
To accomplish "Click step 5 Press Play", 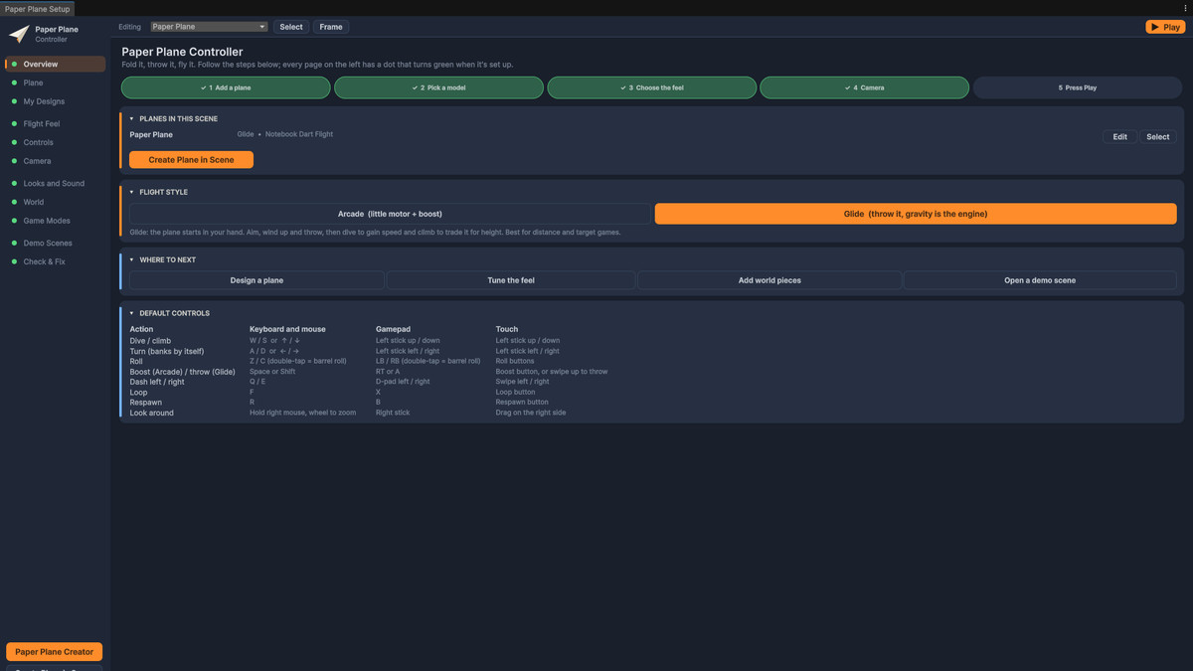I will [x=1078, y=87].
